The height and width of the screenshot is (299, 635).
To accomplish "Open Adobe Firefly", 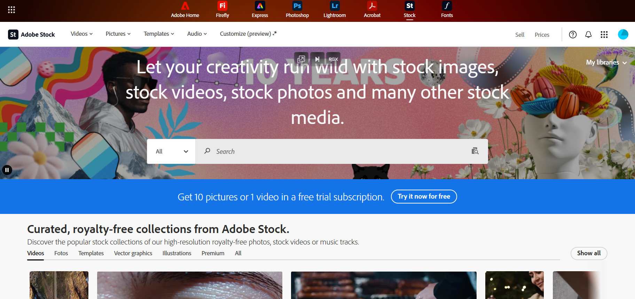I will [x=222, y=10].
